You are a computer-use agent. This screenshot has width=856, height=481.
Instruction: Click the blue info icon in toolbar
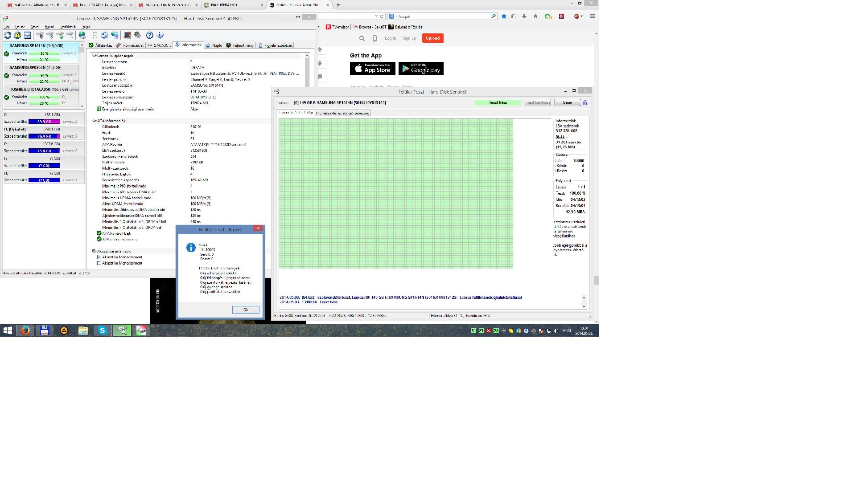point(160,35)
